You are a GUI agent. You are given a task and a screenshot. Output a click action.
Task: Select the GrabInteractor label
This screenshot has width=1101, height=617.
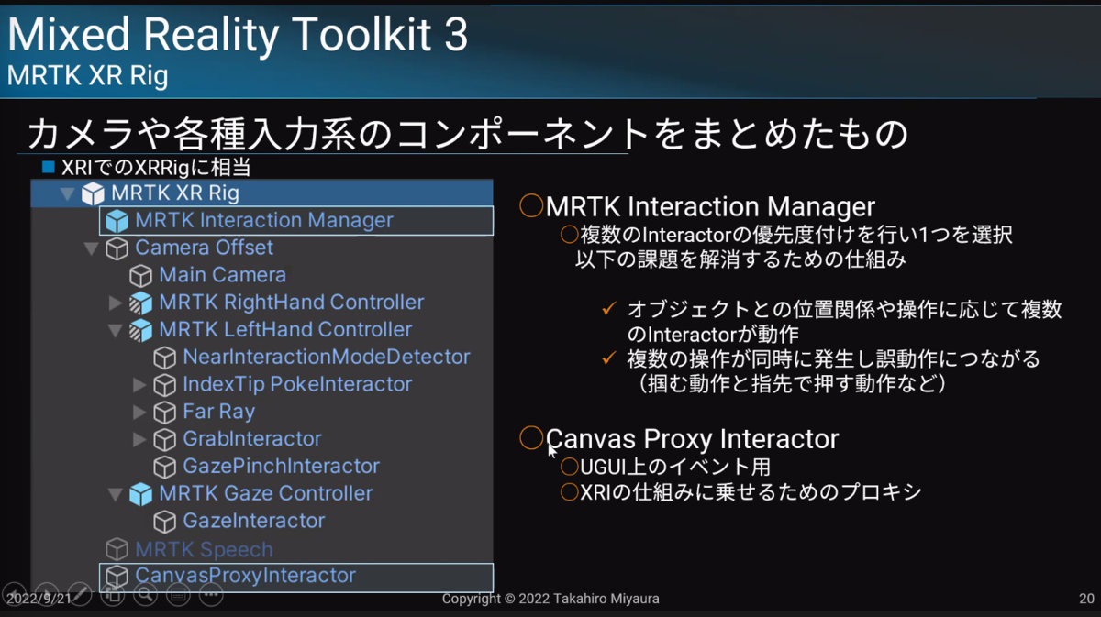(252, 438)
